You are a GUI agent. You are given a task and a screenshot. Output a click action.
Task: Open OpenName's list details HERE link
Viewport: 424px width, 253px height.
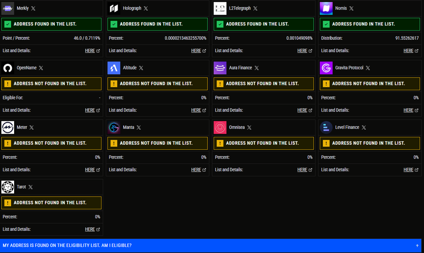coord(93,110)
